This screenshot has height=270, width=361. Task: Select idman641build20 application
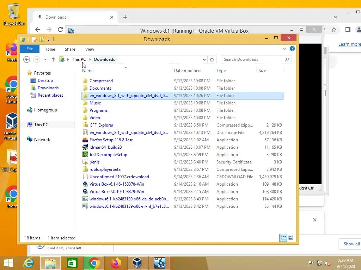(x=182, y=147)
